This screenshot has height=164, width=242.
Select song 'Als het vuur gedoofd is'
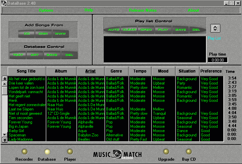pyautogui.click(x=27, y=79)
